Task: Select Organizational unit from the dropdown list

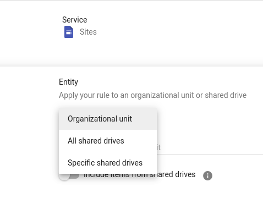Action: tap(100, 119)
